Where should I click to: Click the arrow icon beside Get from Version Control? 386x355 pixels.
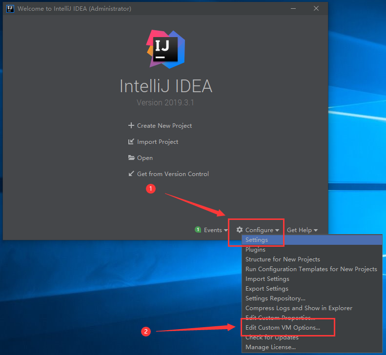point(131,174)
